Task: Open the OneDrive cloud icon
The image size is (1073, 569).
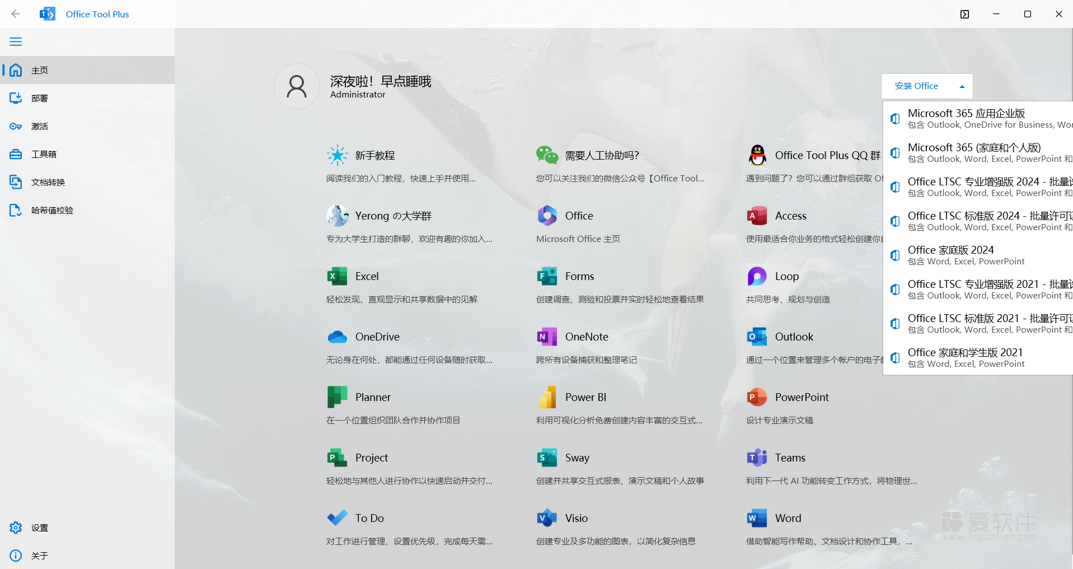Action: pos(338,337)
